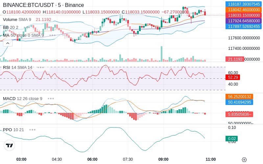
Task: Open more options dots for RSI 14 indicator
Action: (x=40, y=68)
